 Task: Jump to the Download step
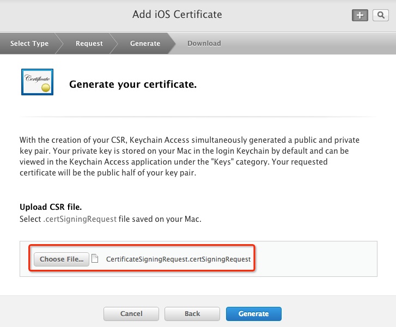204,44
